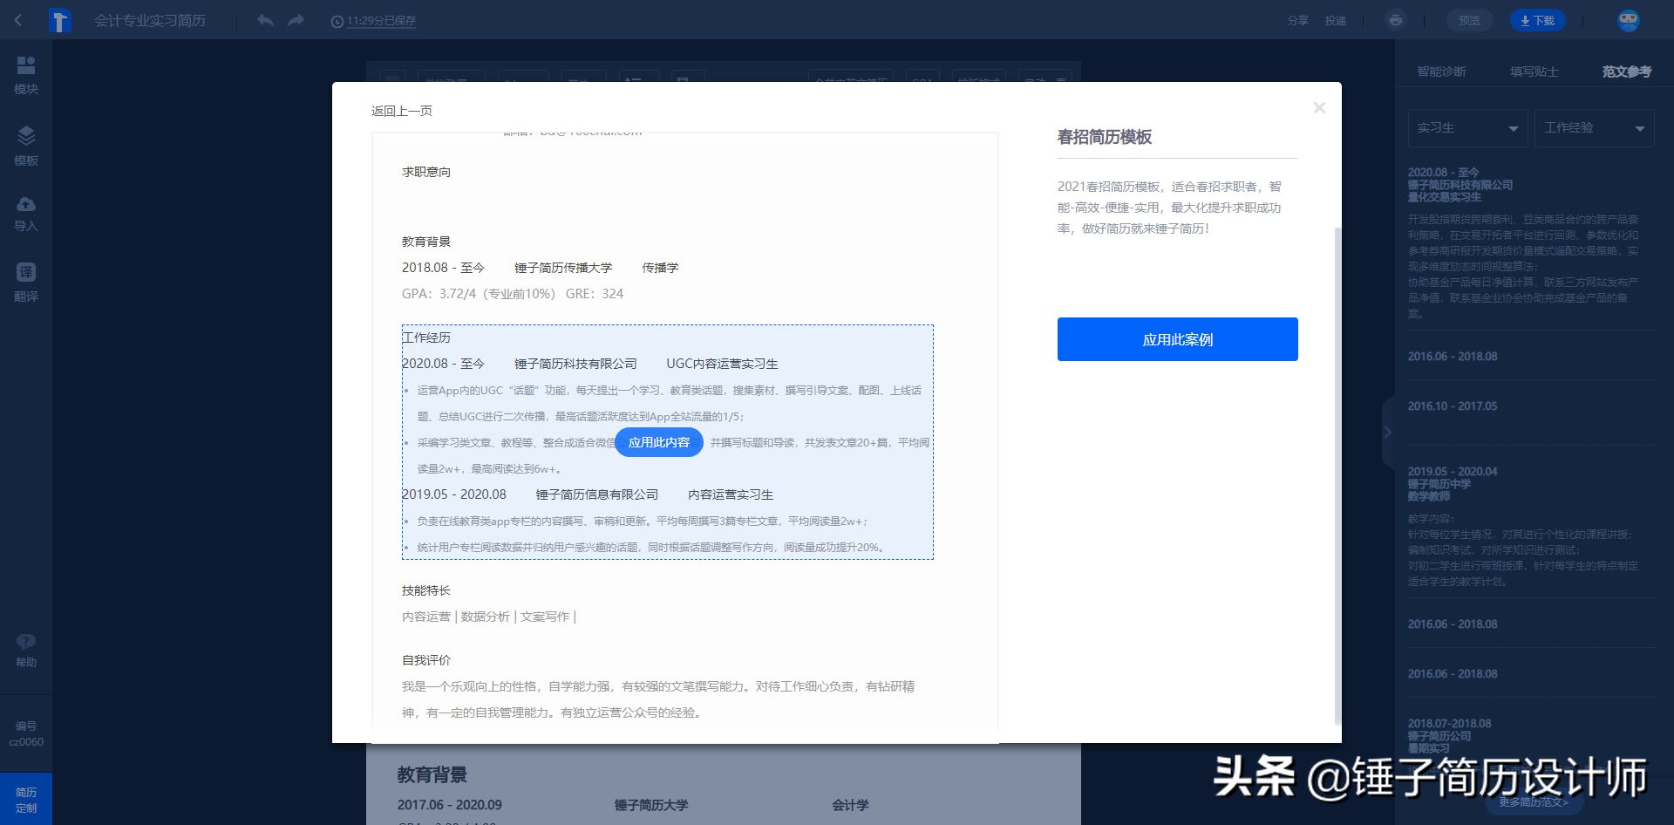Switch to the 填写贴士 tab

[x=1534, y=72]
